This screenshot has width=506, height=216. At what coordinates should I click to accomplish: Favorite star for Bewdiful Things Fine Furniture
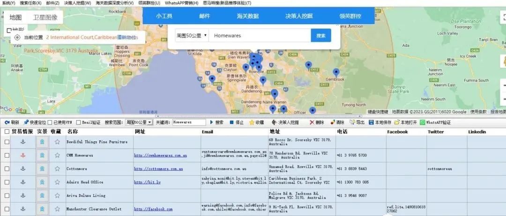point(57,142)
